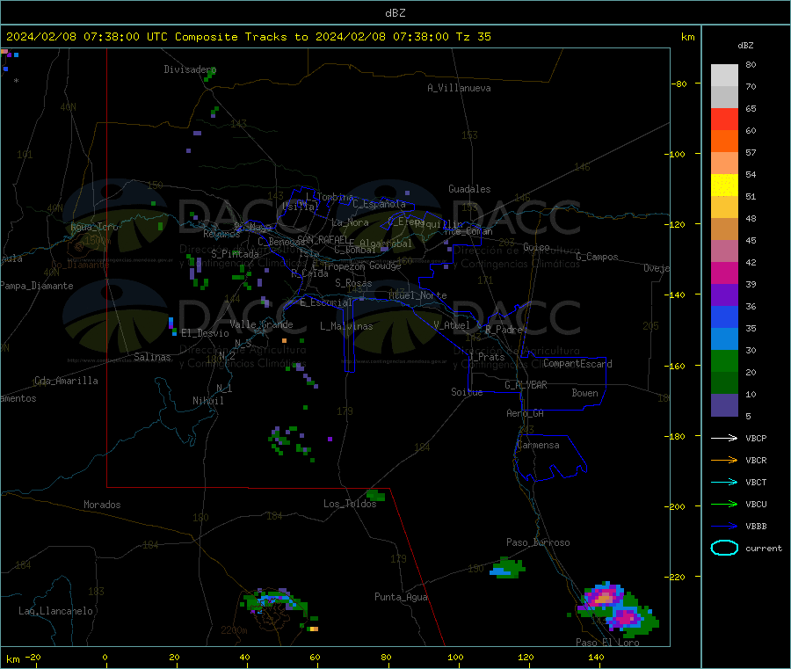Click the 140 km x-axis tick label
The height and width of the screenshot is (669, 791).
click(x=596, y=657)
